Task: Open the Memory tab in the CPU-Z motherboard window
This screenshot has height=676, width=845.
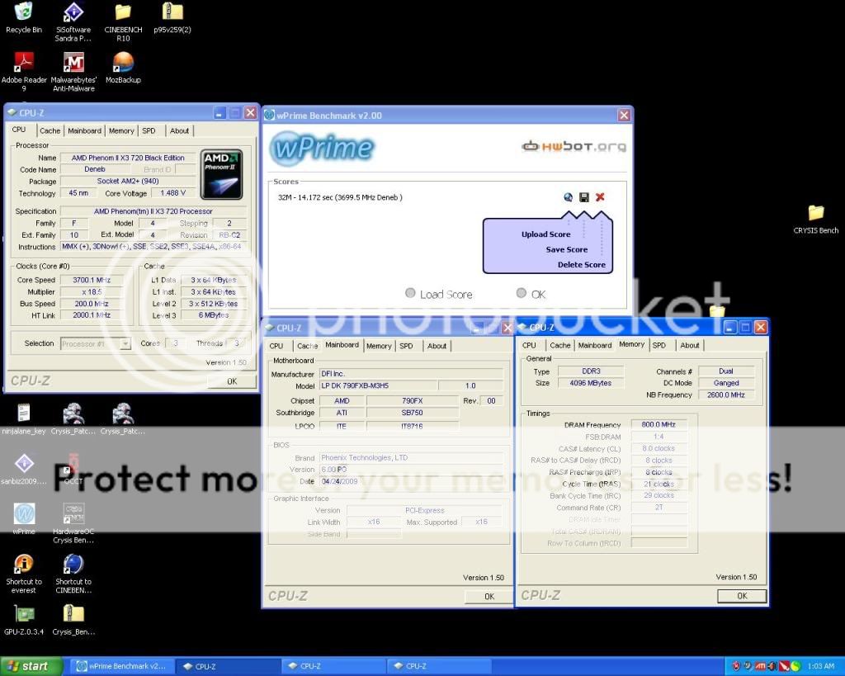Action: click(x=379, y=346)
